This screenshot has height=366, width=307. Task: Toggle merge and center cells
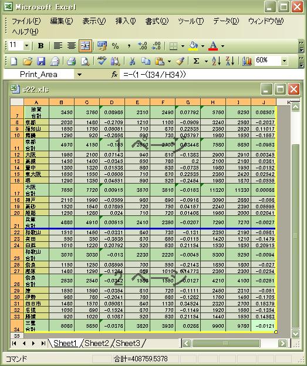click(85, 46)
